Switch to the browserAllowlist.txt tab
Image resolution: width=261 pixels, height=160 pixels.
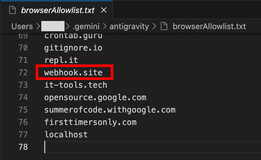(58, 10)
